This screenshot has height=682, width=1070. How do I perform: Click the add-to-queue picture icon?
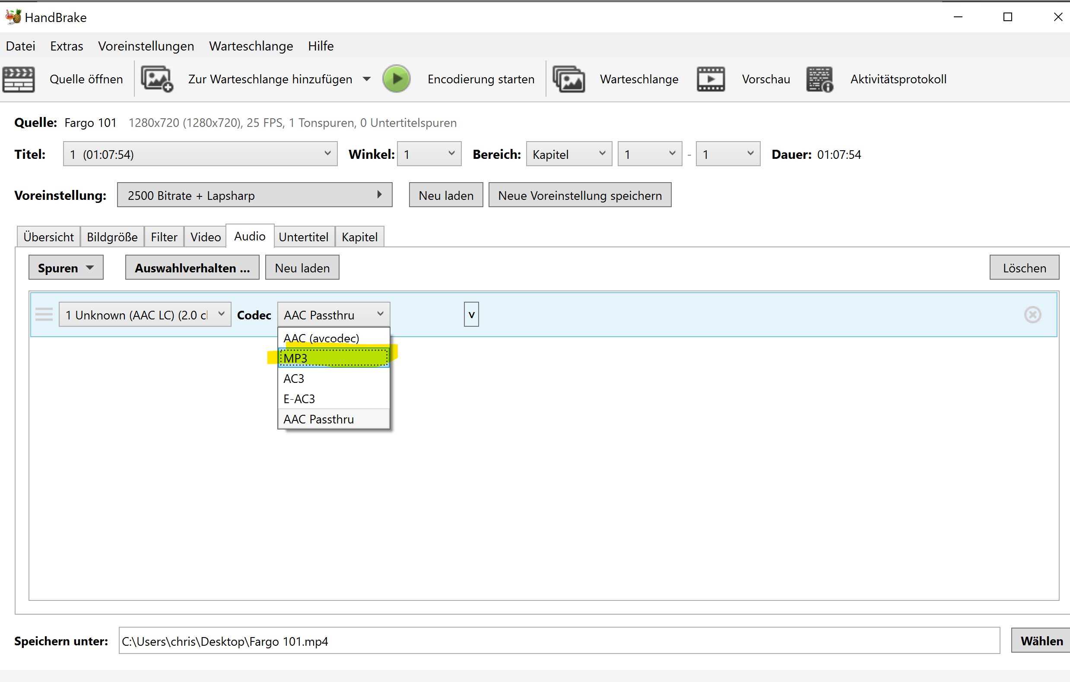pyautogui.click(x=156, y=79)
